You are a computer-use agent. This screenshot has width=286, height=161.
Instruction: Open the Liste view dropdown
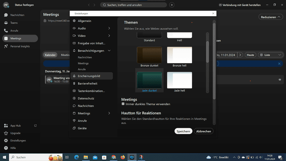click(x=271, y=55)
